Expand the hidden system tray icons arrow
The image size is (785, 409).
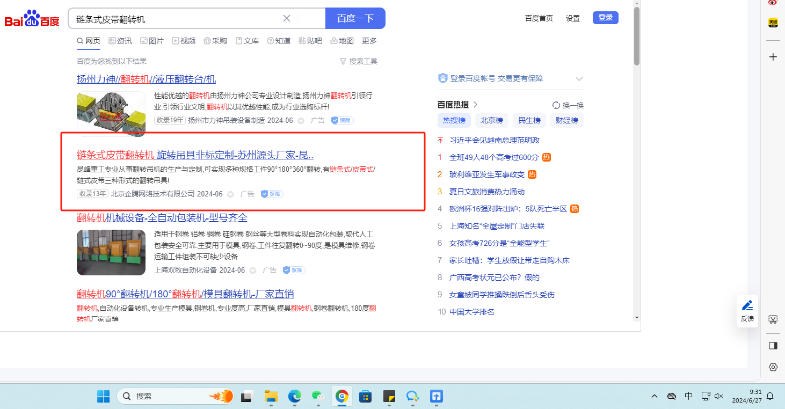click(654, 396)
